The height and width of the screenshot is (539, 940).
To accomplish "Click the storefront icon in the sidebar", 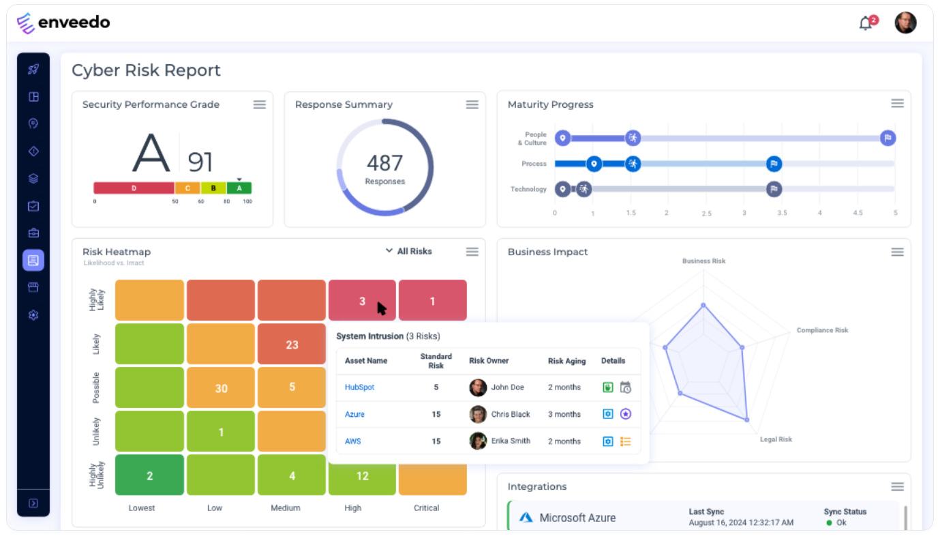I will click(x=33, y=287).
